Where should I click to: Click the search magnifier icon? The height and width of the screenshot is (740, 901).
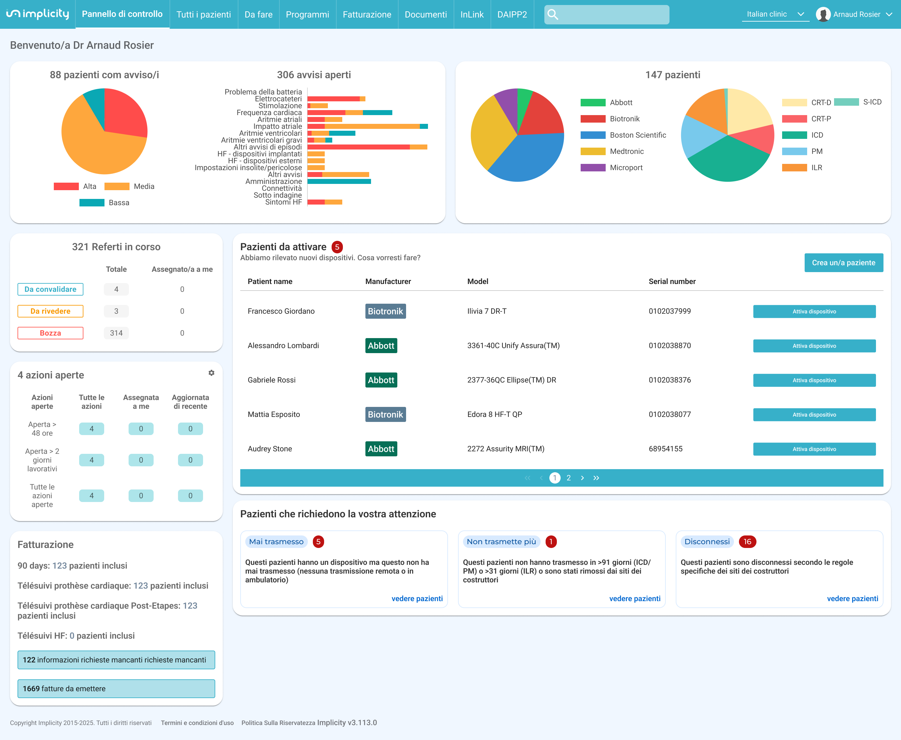(552, 14)
